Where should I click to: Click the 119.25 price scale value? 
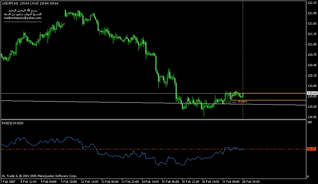(312, 107)
